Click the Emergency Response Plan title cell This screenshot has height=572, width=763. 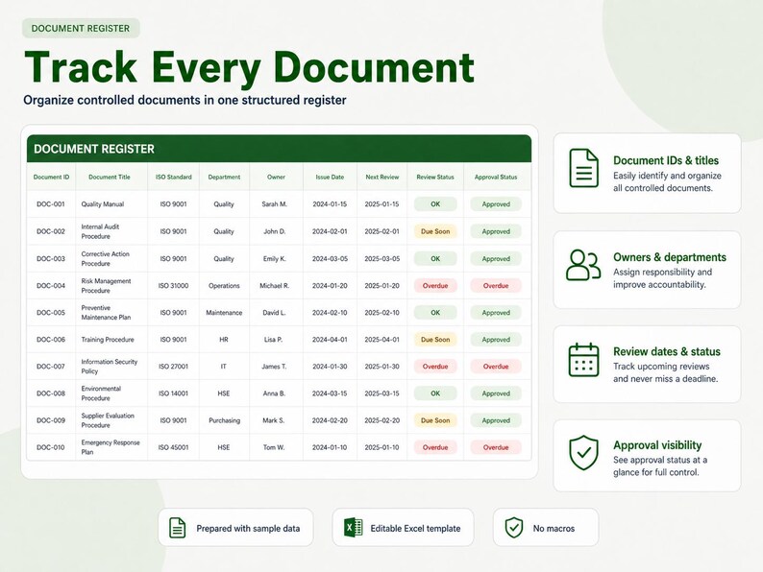[111, 447]
